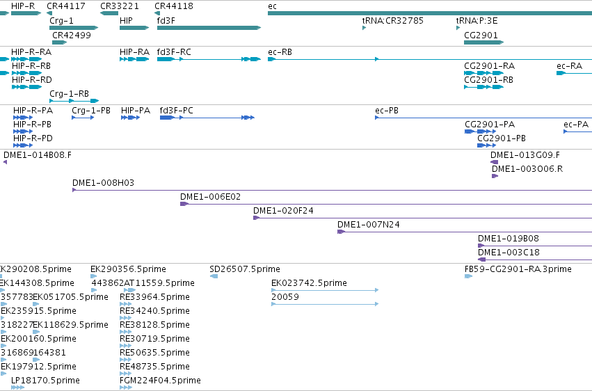Click the CR44118 gene label
This screenshot has height=391, width=592.
[174, 6]
